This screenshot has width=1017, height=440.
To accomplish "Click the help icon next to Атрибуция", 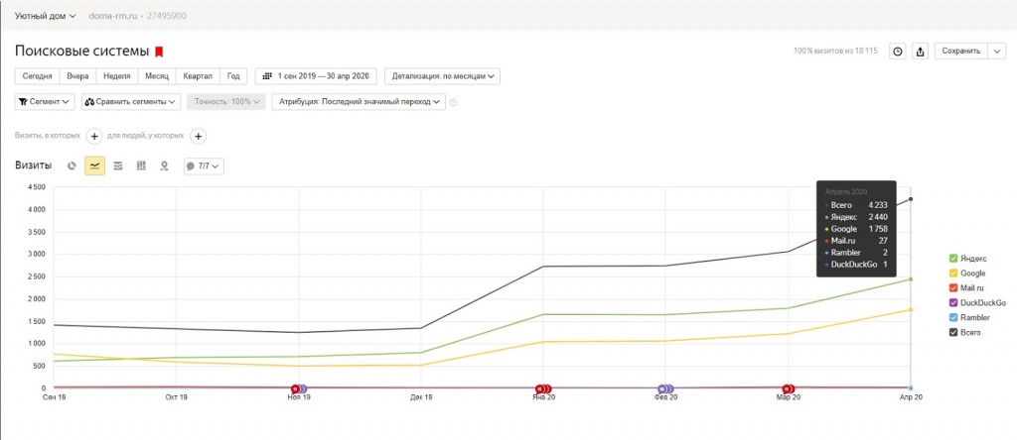I will [454, 101].
